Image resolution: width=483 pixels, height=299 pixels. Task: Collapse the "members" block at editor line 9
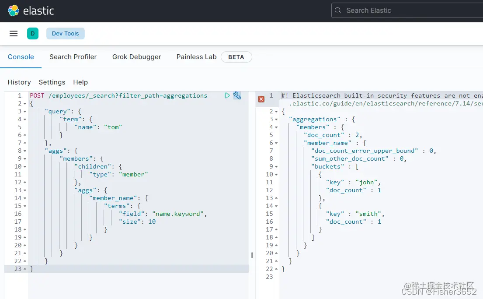point(25,159)
